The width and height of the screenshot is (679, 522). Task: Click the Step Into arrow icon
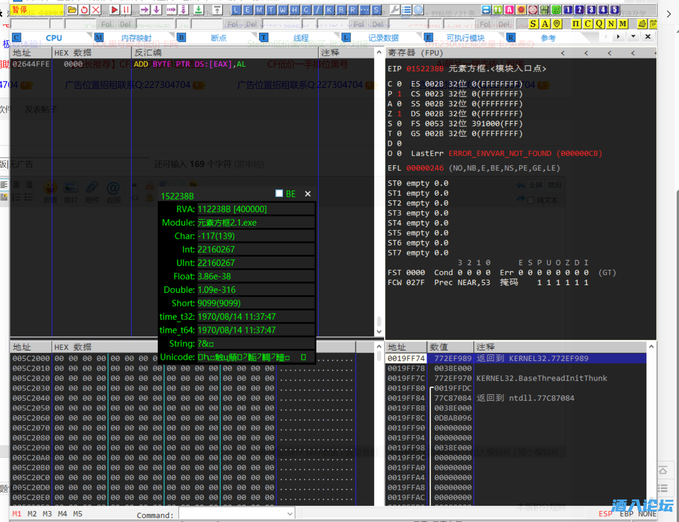(x=145, y=10)
